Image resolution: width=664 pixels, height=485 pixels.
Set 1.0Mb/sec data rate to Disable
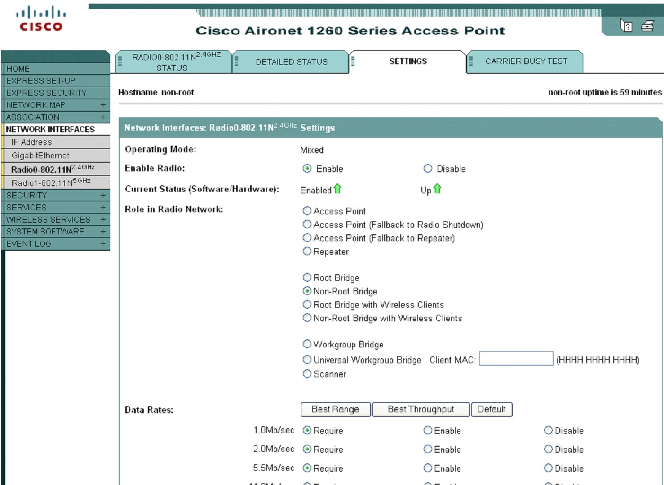tap(549, 431)
